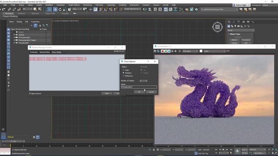Screen dimensions: 278x156
Task: Click the Clear button in Render Message window
Action: [x=107, y=94]
